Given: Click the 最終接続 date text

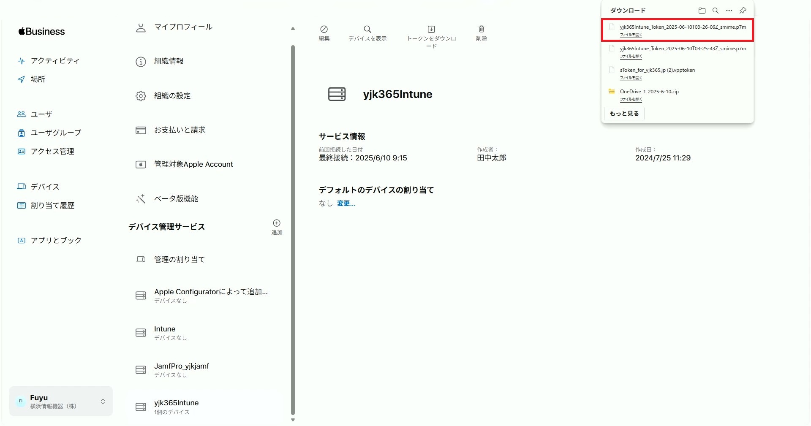Looking at the screenshot, I should 363,158.
